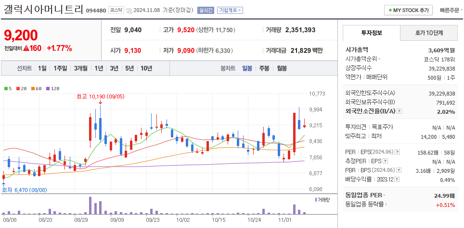Select the 10년 line chart period

click(146, 69)
